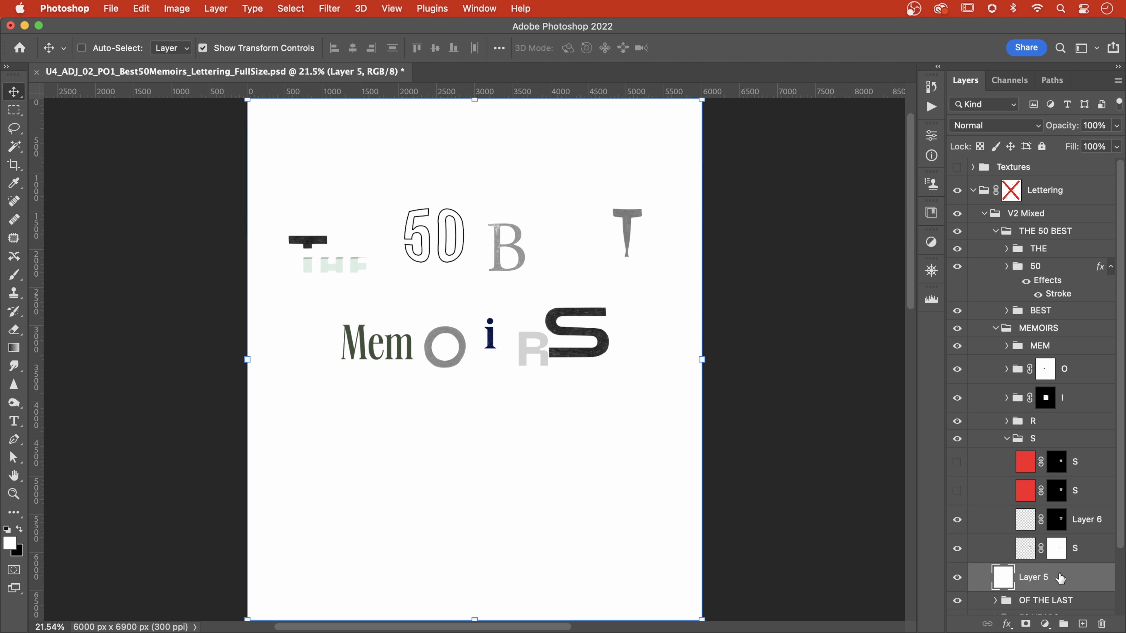The image size is (1126, 633).
Task: Expand the OF THE LAST group
Action: point(995,600)
